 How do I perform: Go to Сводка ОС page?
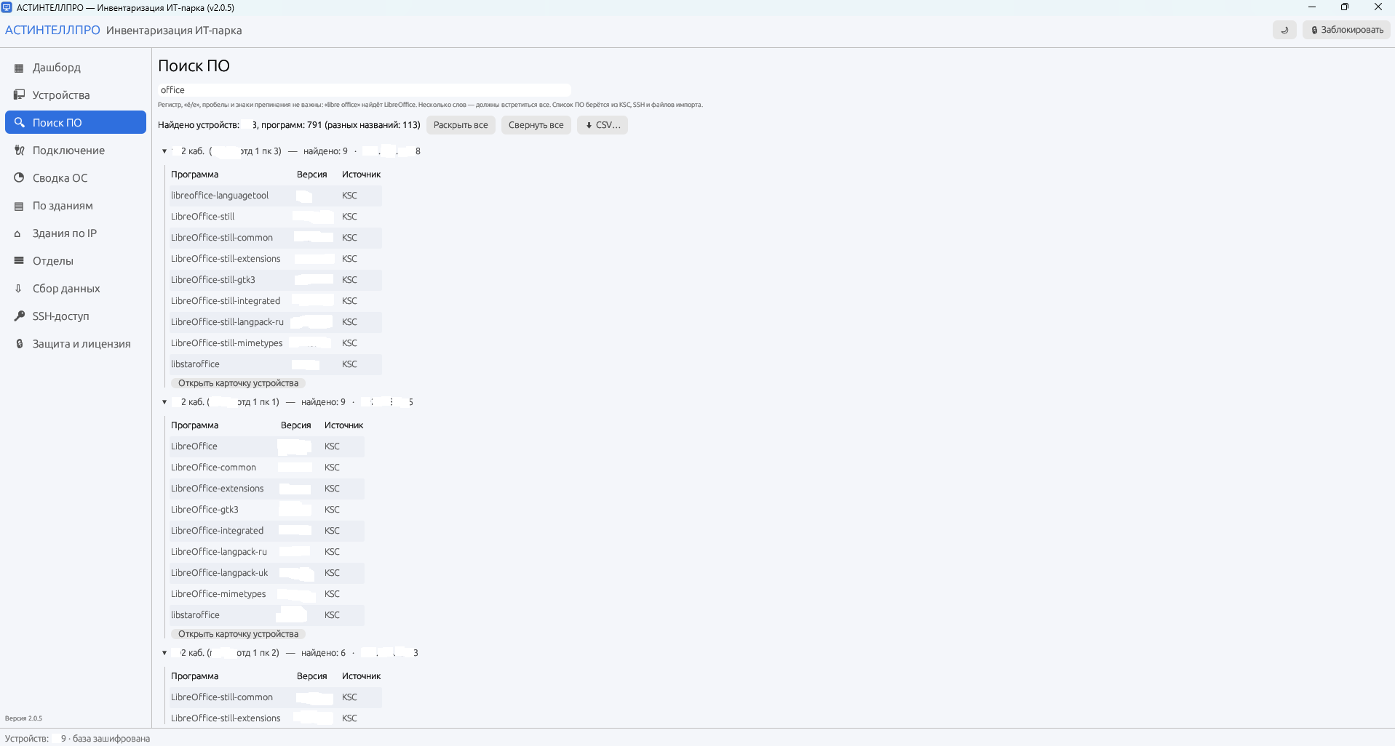(76, 178)
